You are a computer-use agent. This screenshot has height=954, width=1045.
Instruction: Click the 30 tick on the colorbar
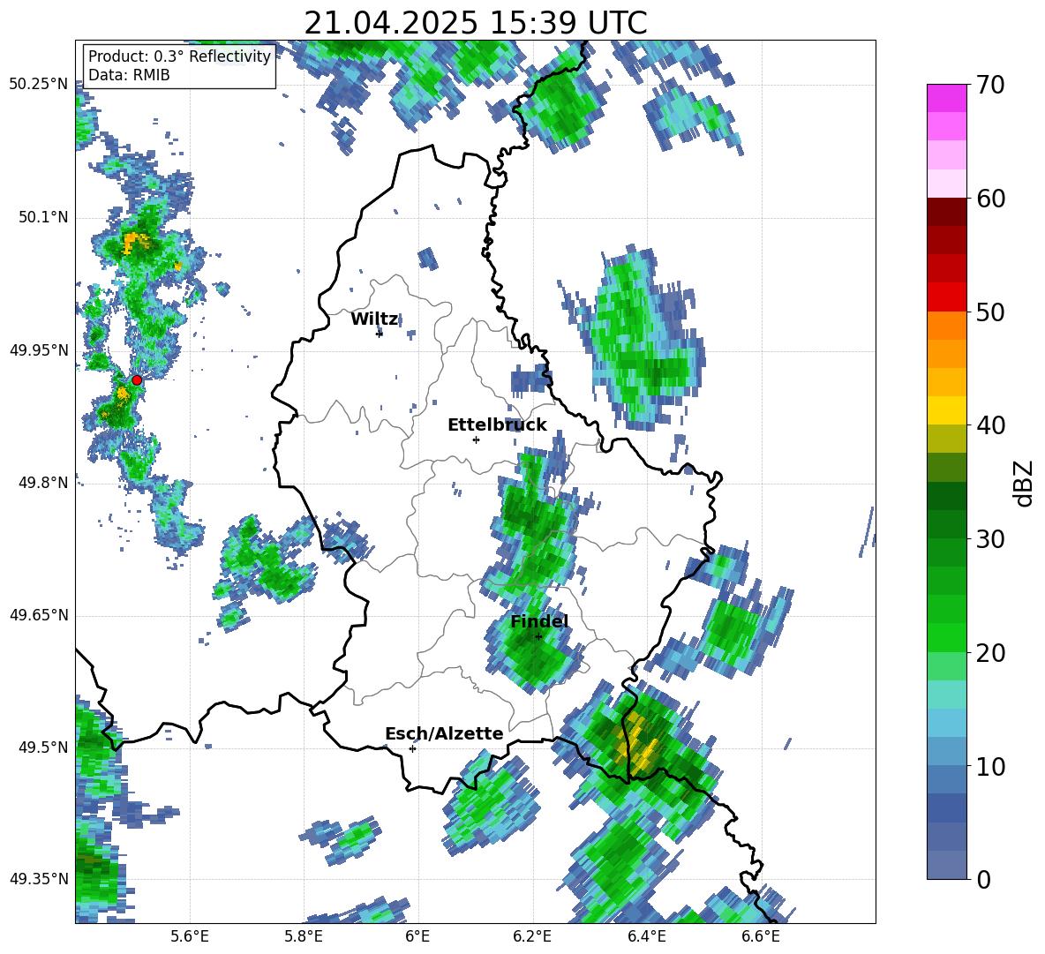(x=990, y=539)
